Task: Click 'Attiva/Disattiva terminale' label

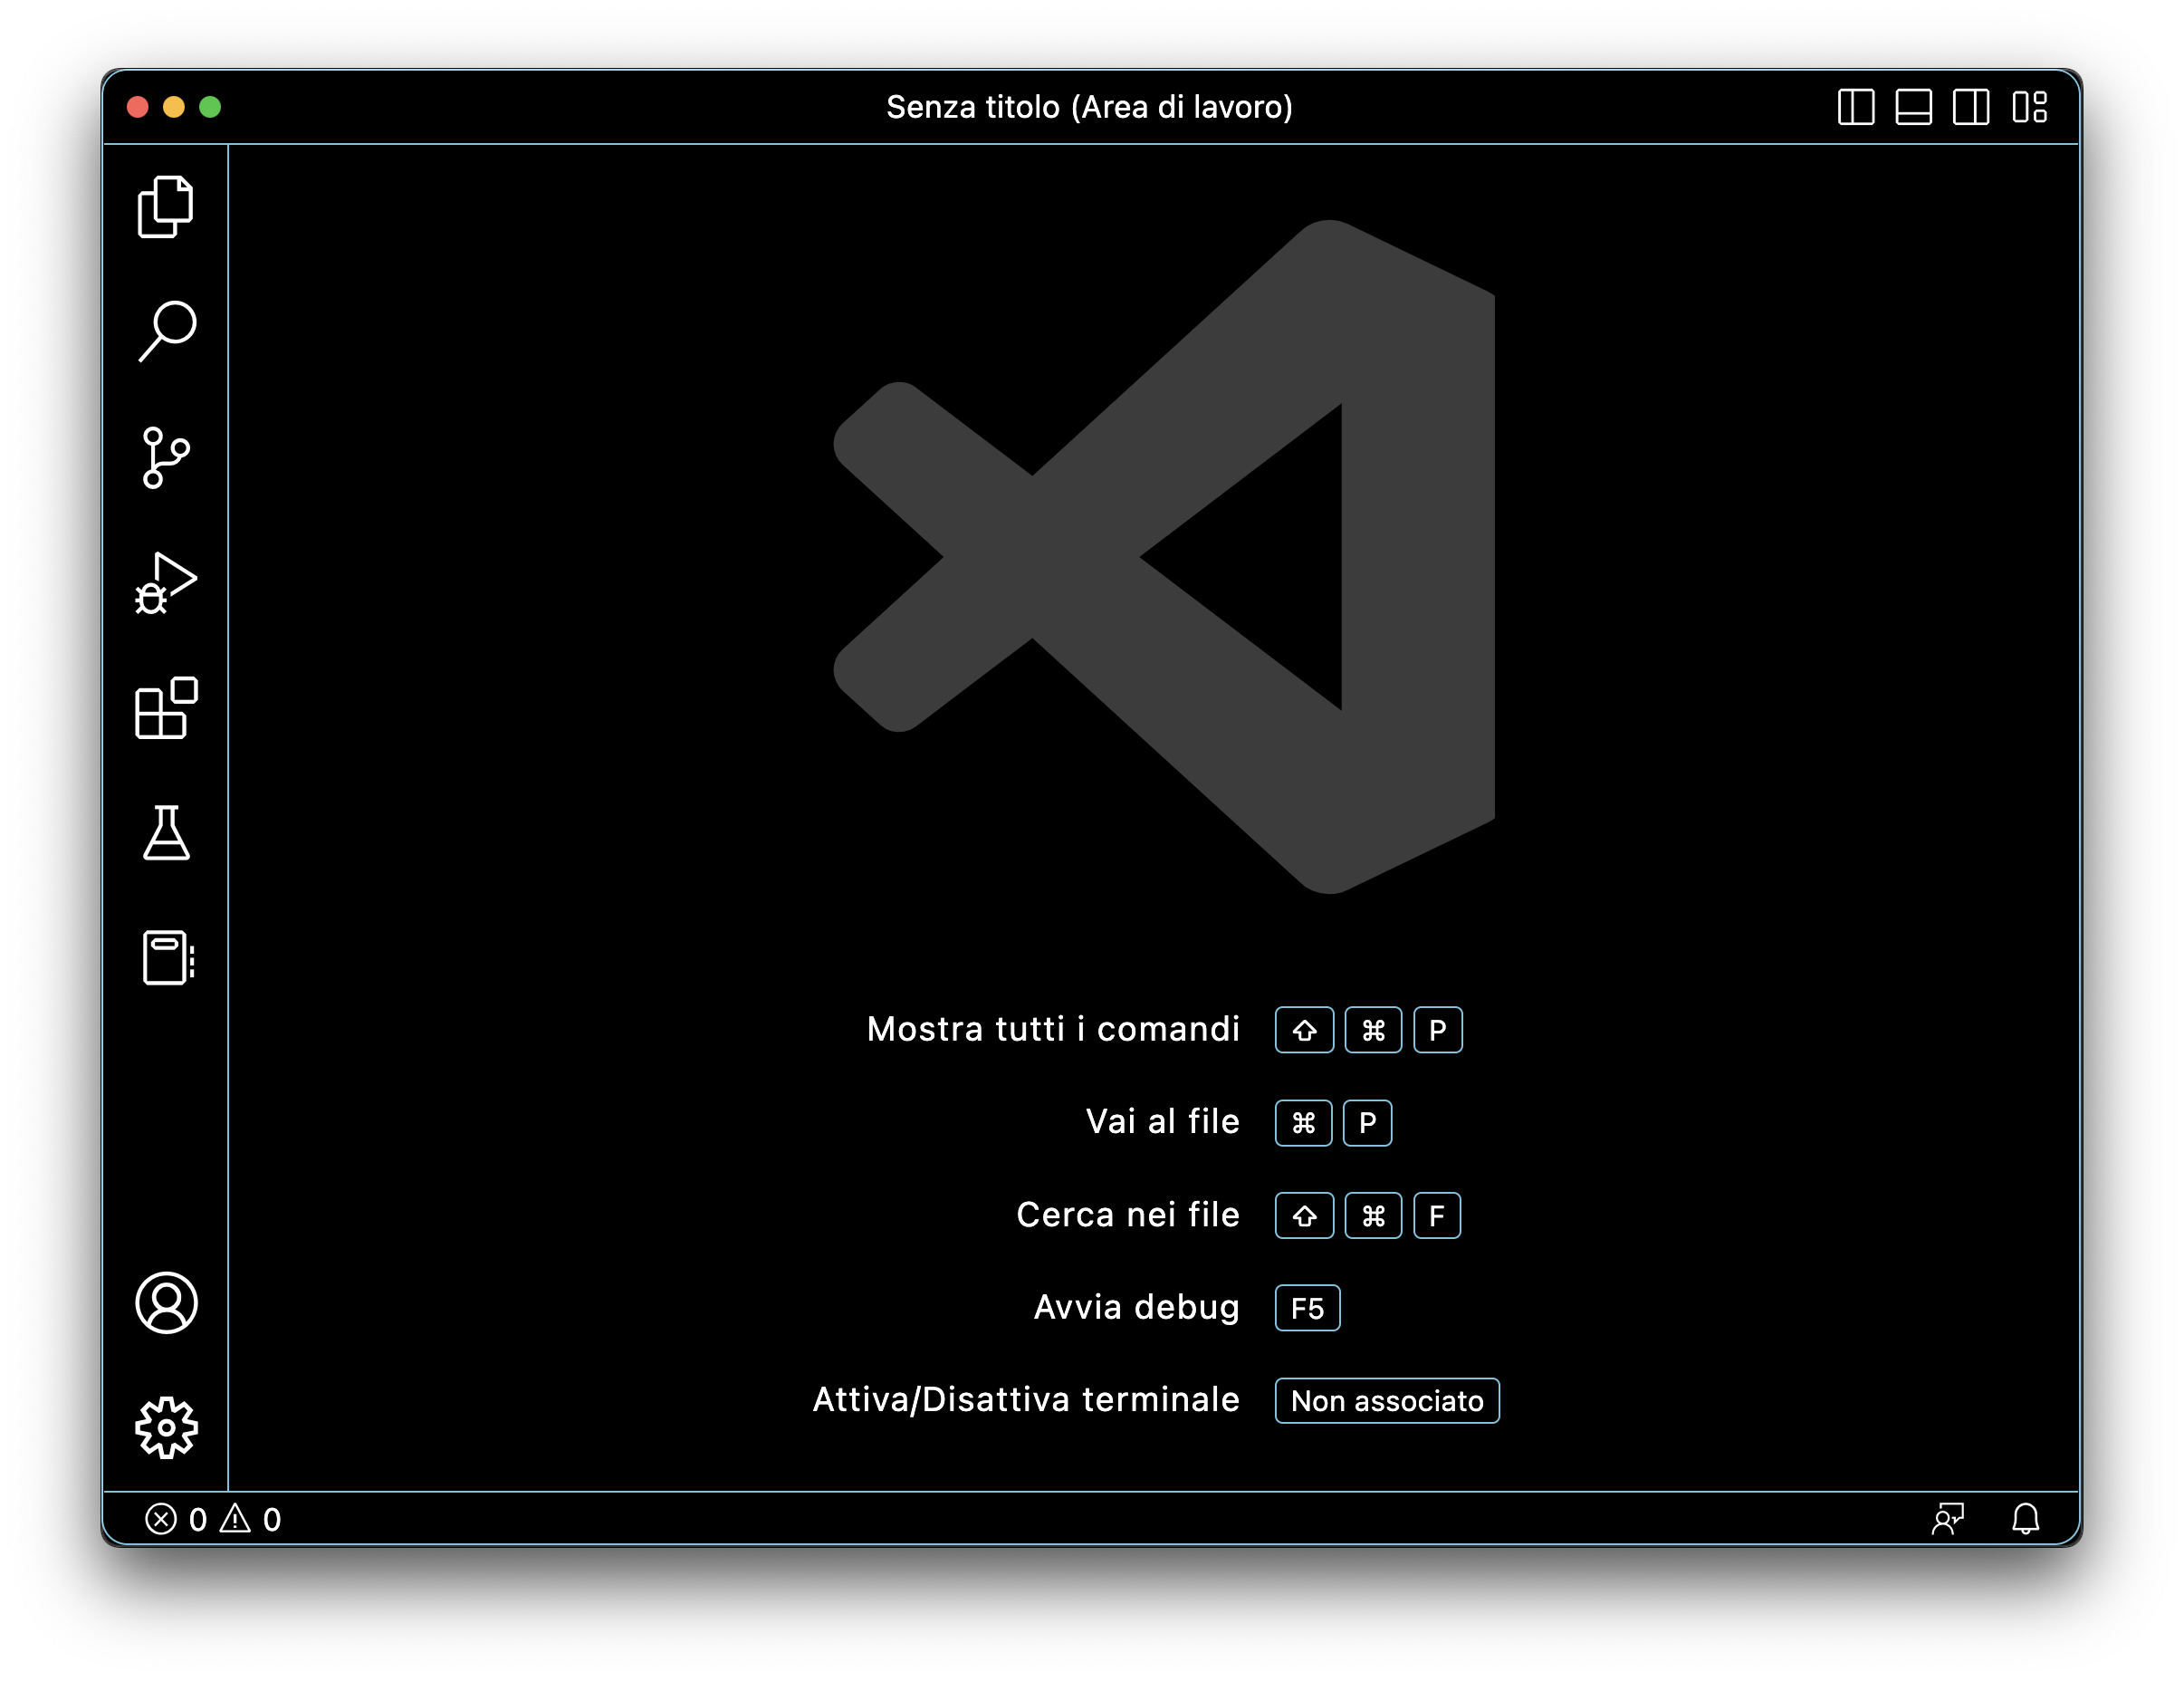Action: click(x=1026, y=1400)
